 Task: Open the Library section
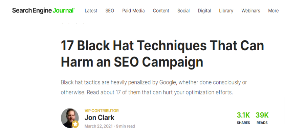click(x=226, y=11)
